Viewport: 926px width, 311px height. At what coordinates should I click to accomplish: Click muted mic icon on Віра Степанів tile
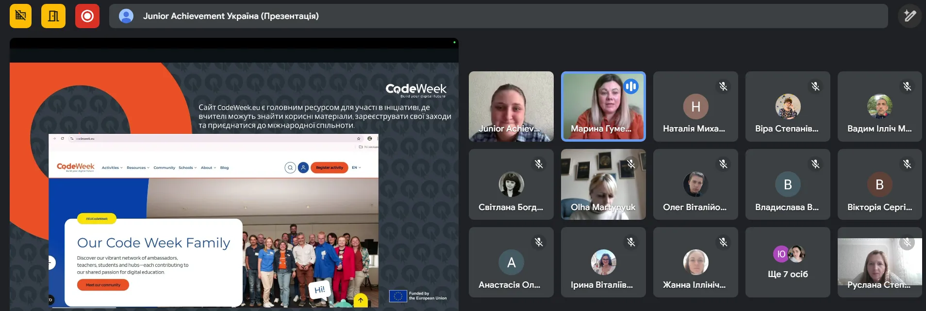coord(815,86)
